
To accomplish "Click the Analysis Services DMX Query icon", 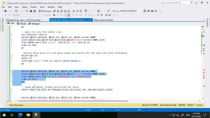I will click(61, 11).
